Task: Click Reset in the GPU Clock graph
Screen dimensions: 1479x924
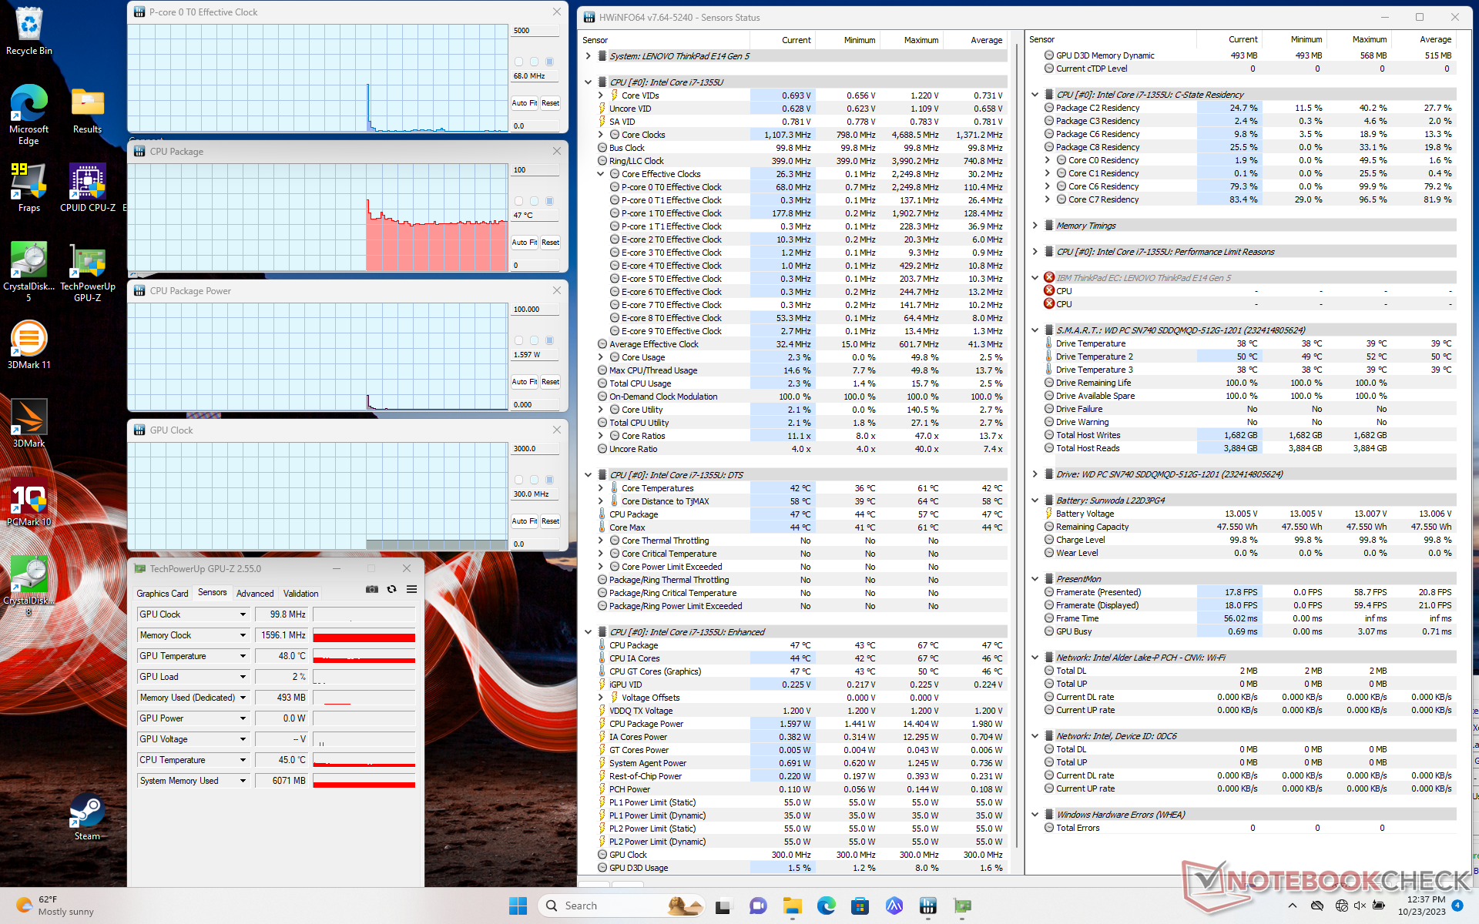Action: pos(550,521)
